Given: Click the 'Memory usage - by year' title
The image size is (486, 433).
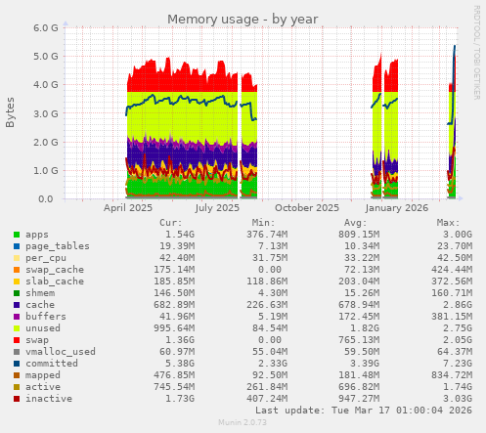Looking at the screenshot, I should (x=243, y=20).
